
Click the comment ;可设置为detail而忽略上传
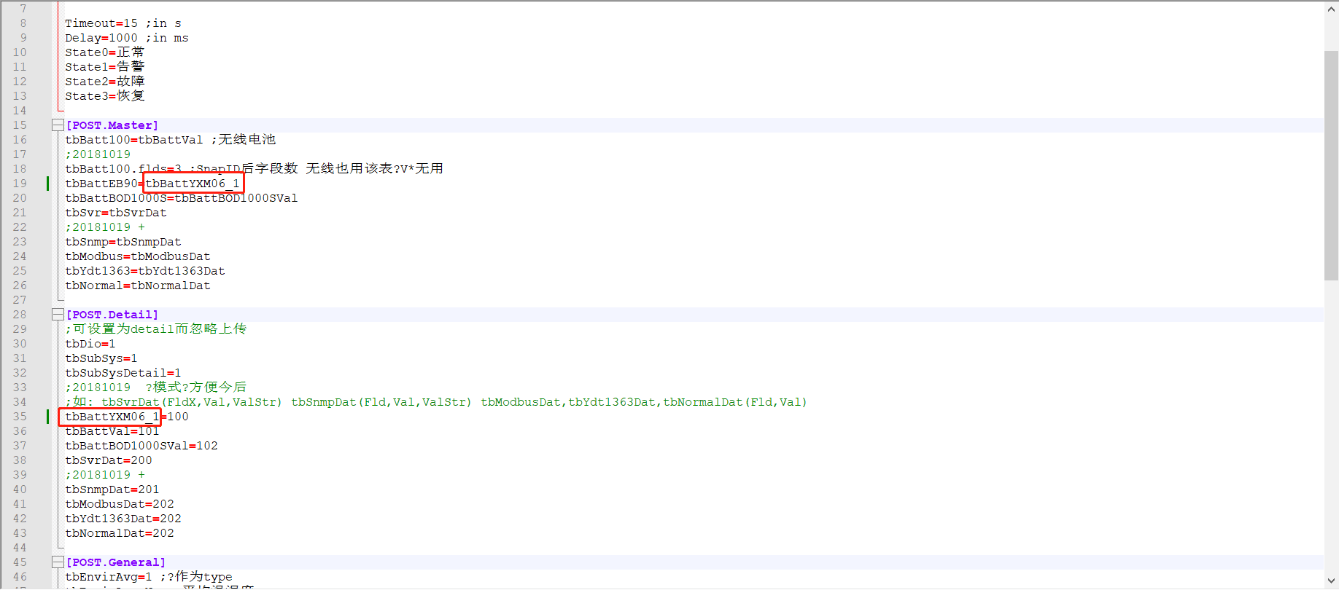(156, 329)
